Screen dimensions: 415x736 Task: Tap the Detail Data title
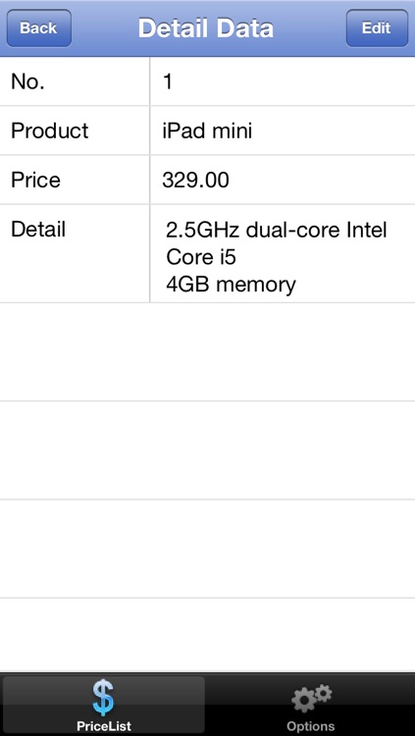pos(206,28)
